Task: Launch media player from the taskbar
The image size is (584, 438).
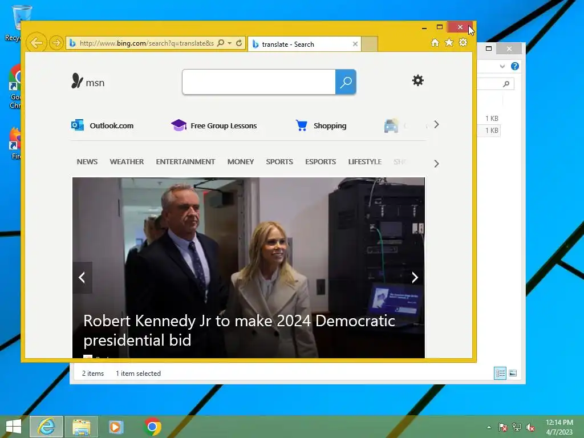Action: click(x=116, y=427)
